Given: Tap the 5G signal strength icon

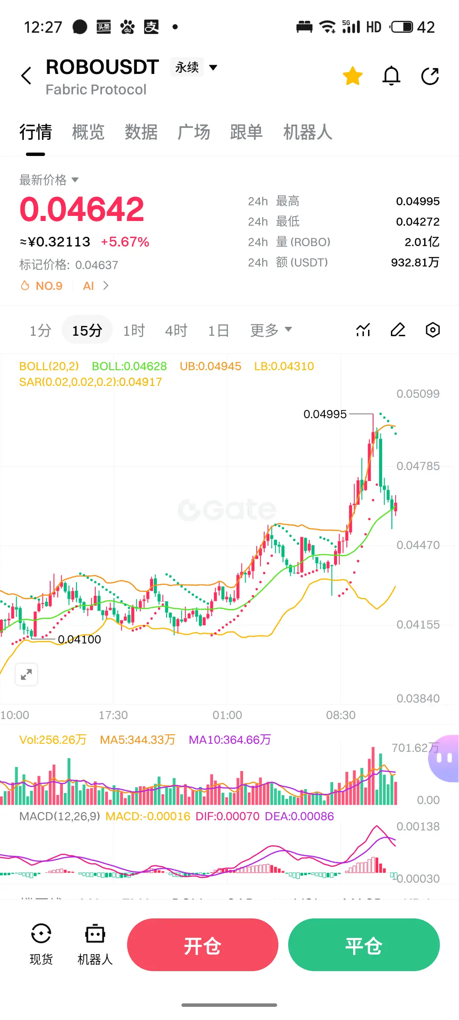Looking at the screenshot, I should [351, 27].
